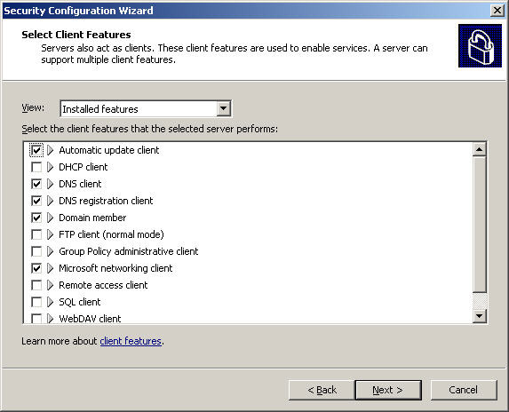Go to the Next wizard page
Screen dimensions: 509x412
point(388,390)
